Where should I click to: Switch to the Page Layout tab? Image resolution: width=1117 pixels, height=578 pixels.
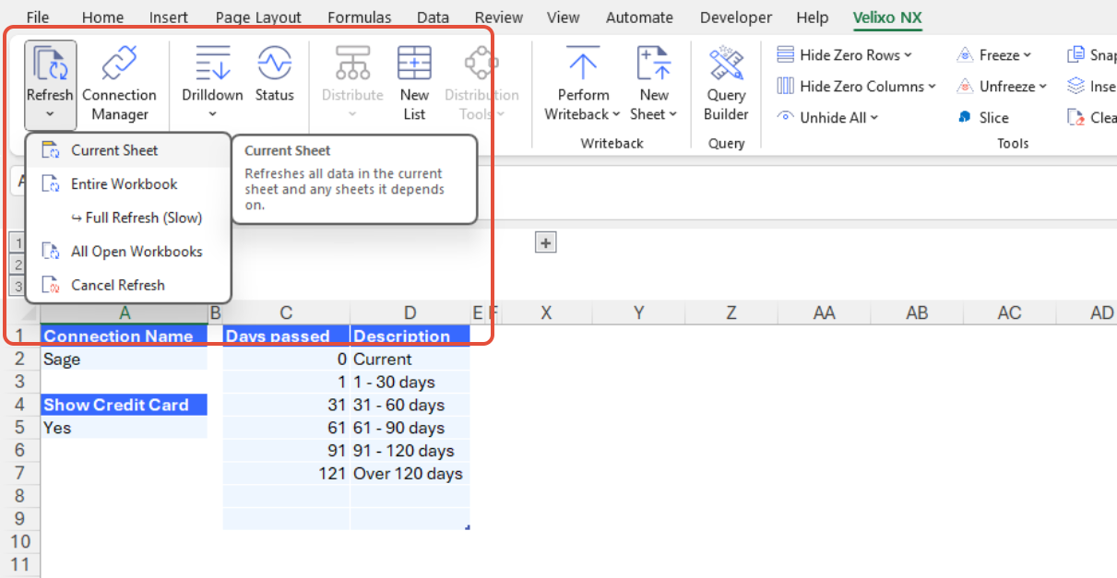tap(258, 18)
